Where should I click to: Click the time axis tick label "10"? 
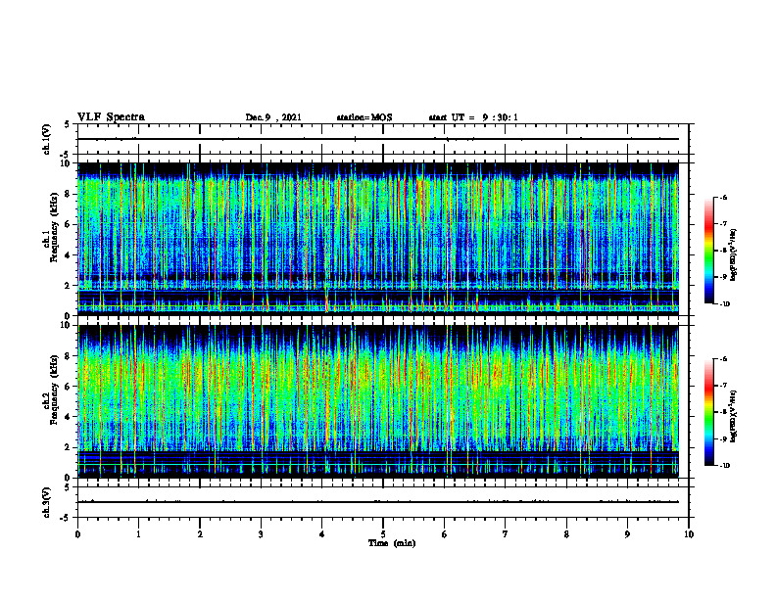(x=689, y=534)
